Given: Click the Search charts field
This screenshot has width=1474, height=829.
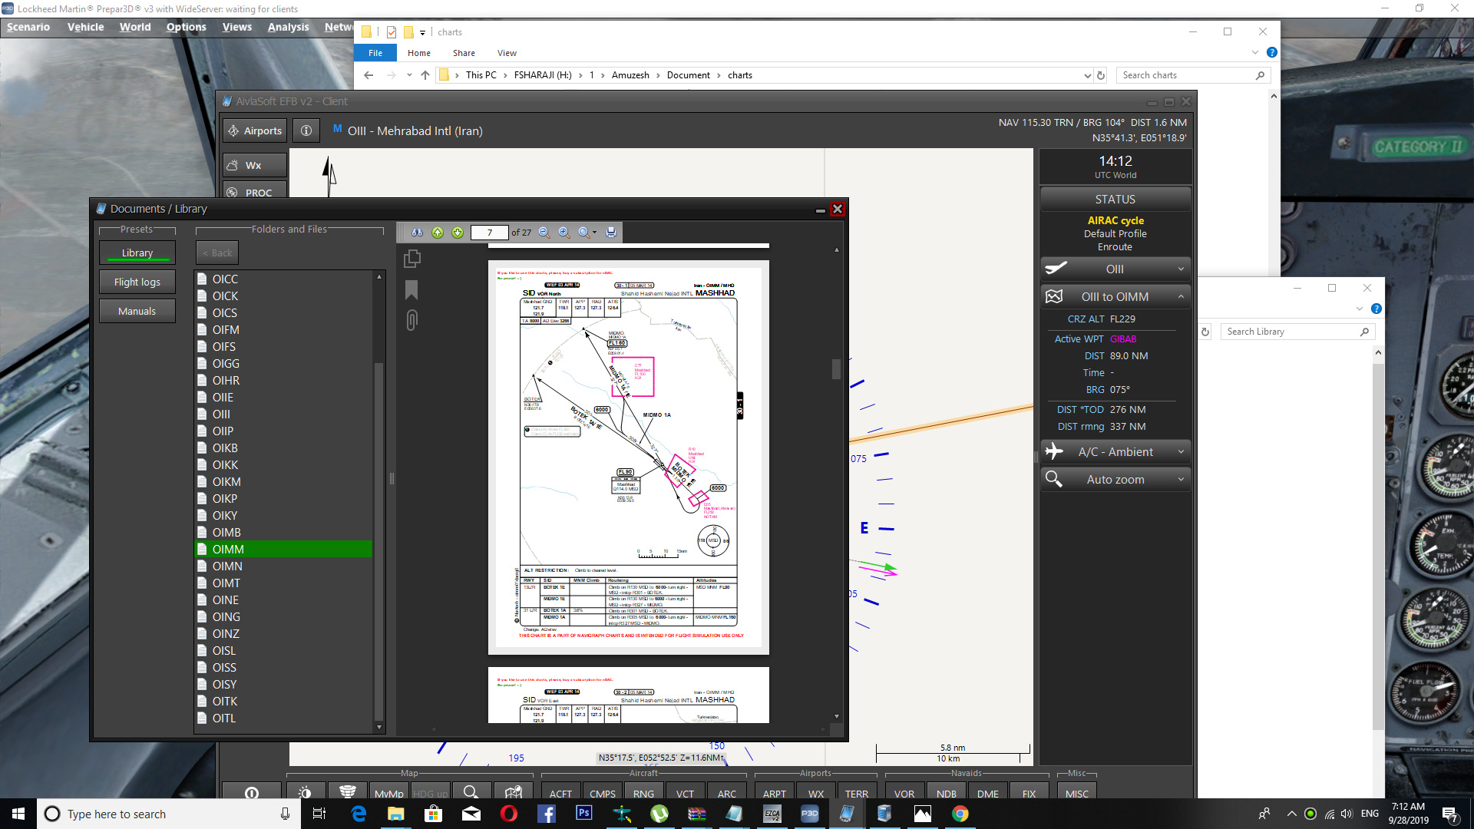Looking at the screenshot, I should click(1193, 75).
